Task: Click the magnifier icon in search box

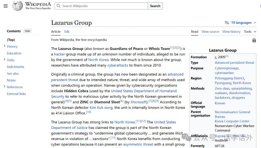Action: (58, 6)
